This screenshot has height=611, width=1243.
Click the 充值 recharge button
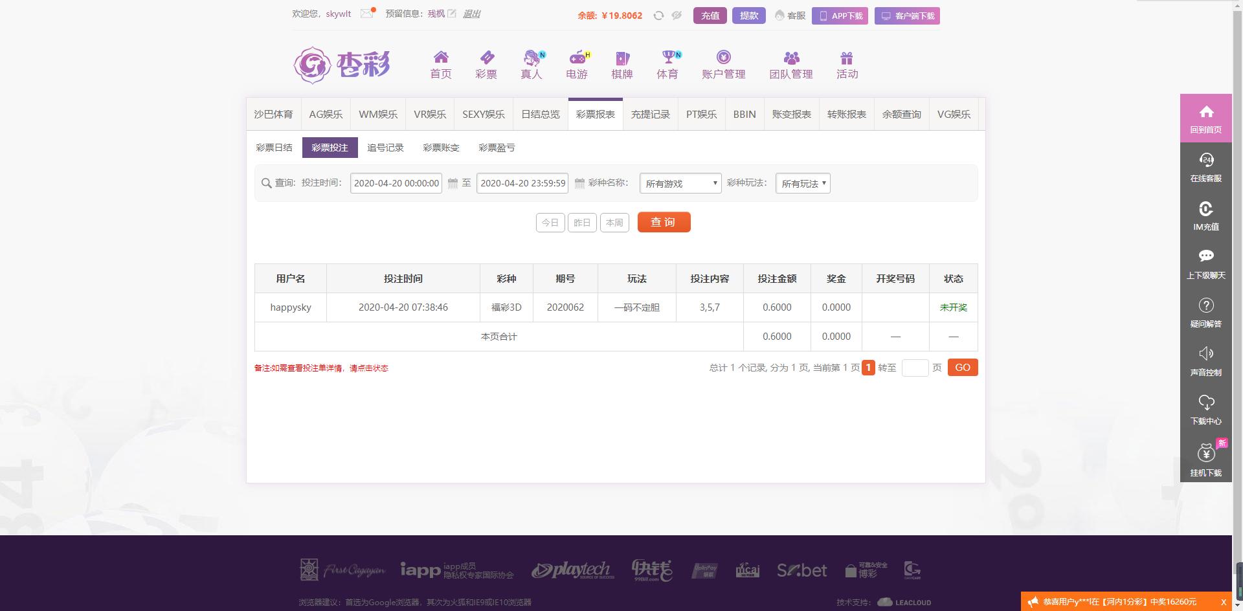710,16
